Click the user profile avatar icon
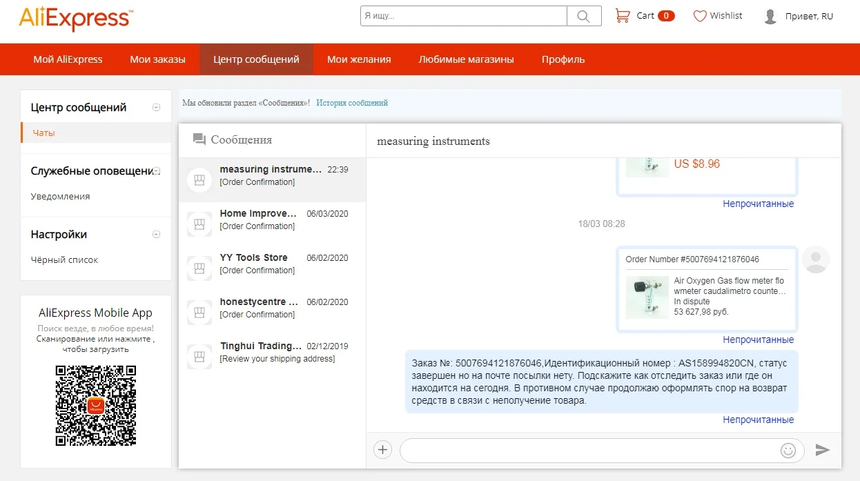860x481 pixels. point(771,16)
